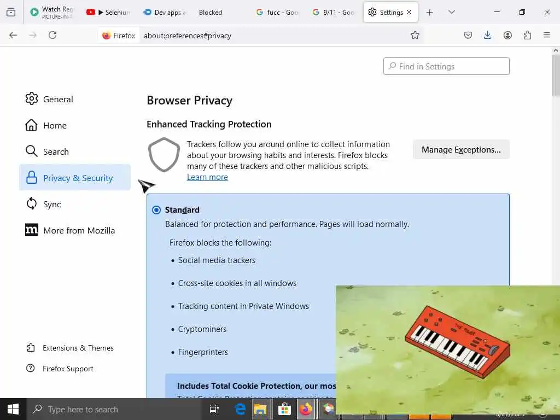This screenshot has width=560, height=420.
Task: Switch to the Watch Reg picture-in-picture tab
Action: tap(52, 12)
